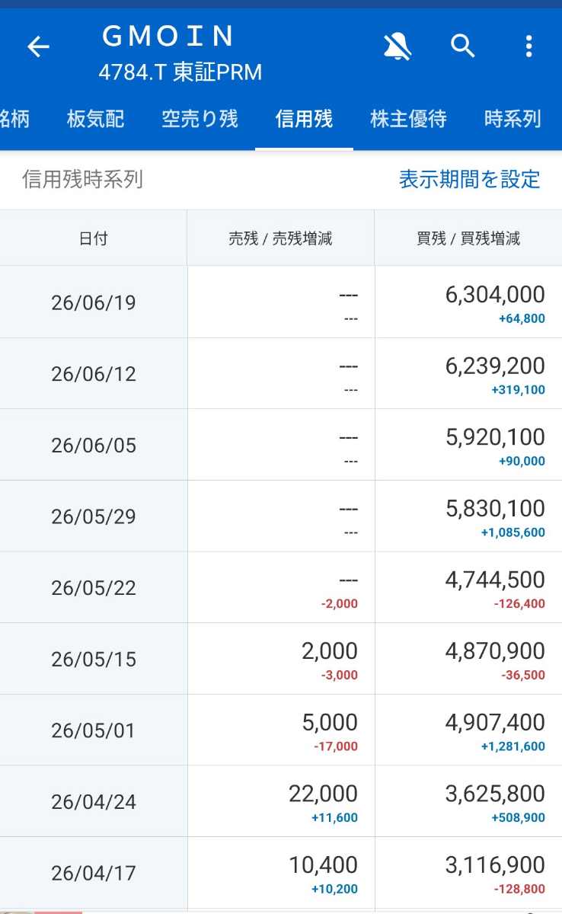Tap the 4,907,400 buy balance cell
Screen dimensions: 562x914
468,730
